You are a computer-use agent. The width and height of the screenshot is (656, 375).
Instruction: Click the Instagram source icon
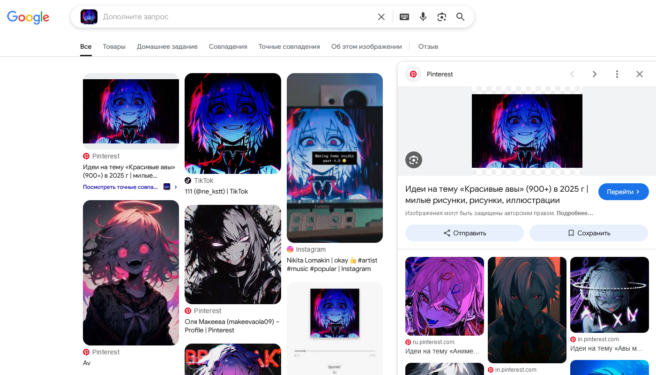290,249
